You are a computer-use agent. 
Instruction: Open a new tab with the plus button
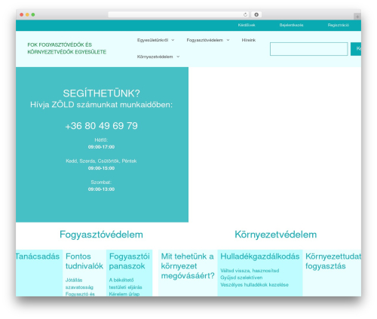click(x=357, y=17)
